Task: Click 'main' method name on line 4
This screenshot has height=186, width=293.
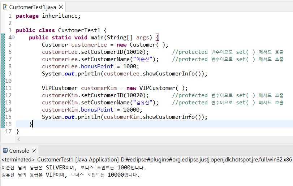Action: (x=97, y=38)
